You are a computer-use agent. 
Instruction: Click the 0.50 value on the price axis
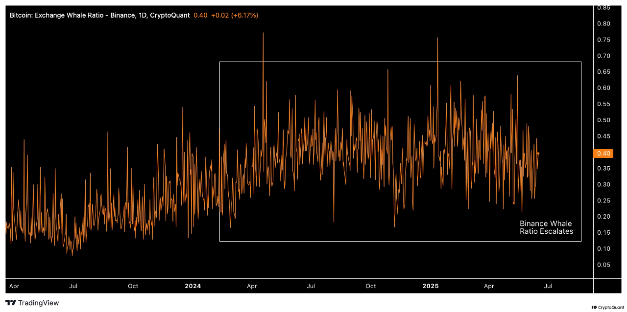[603, 120]
